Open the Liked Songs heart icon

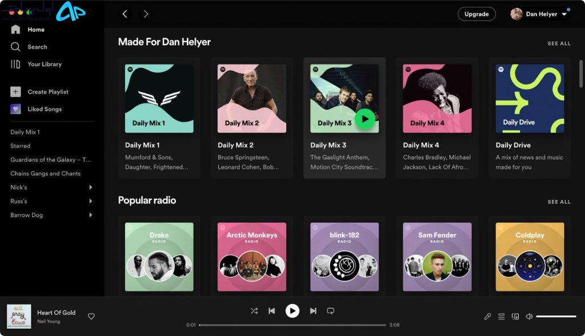point(15,109)
